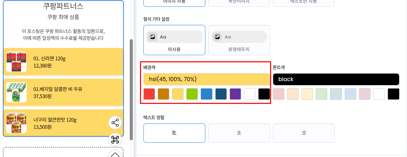
Task: Pick the red background color swatch
Action: pyautogui.click(x=149, y=94)
